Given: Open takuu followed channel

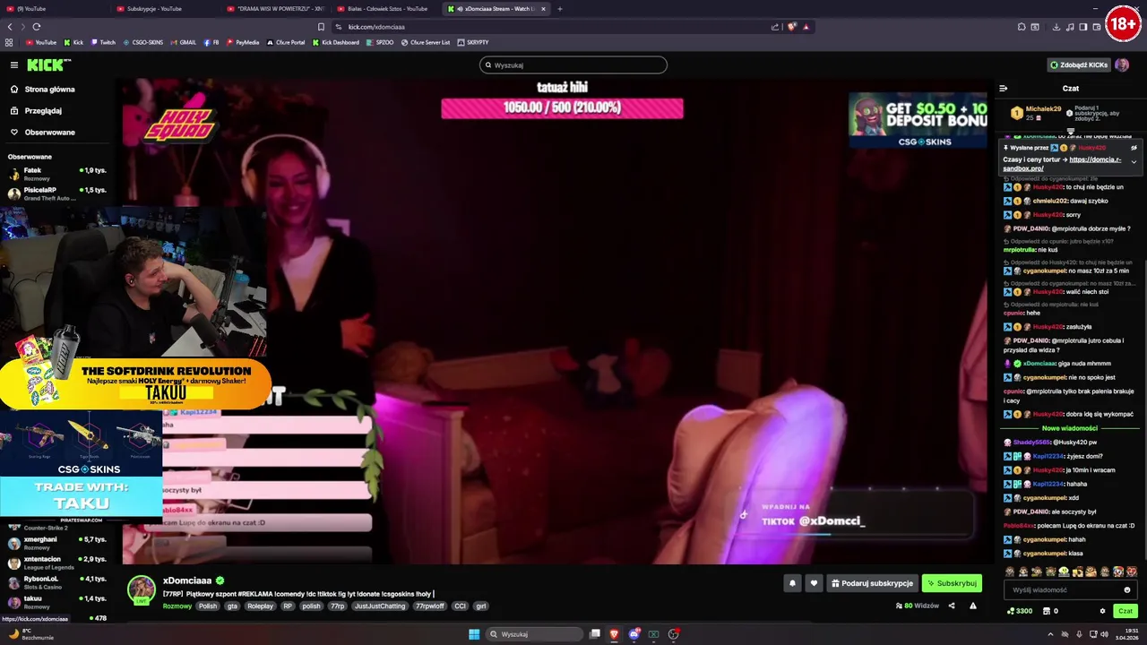Looking at the screenshot, I should 57,602.
